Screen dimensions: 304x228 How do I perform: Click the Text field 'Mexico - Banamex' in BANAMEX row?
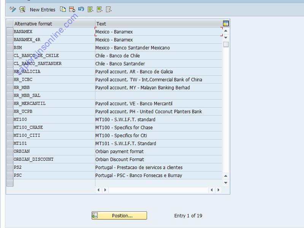158,32
